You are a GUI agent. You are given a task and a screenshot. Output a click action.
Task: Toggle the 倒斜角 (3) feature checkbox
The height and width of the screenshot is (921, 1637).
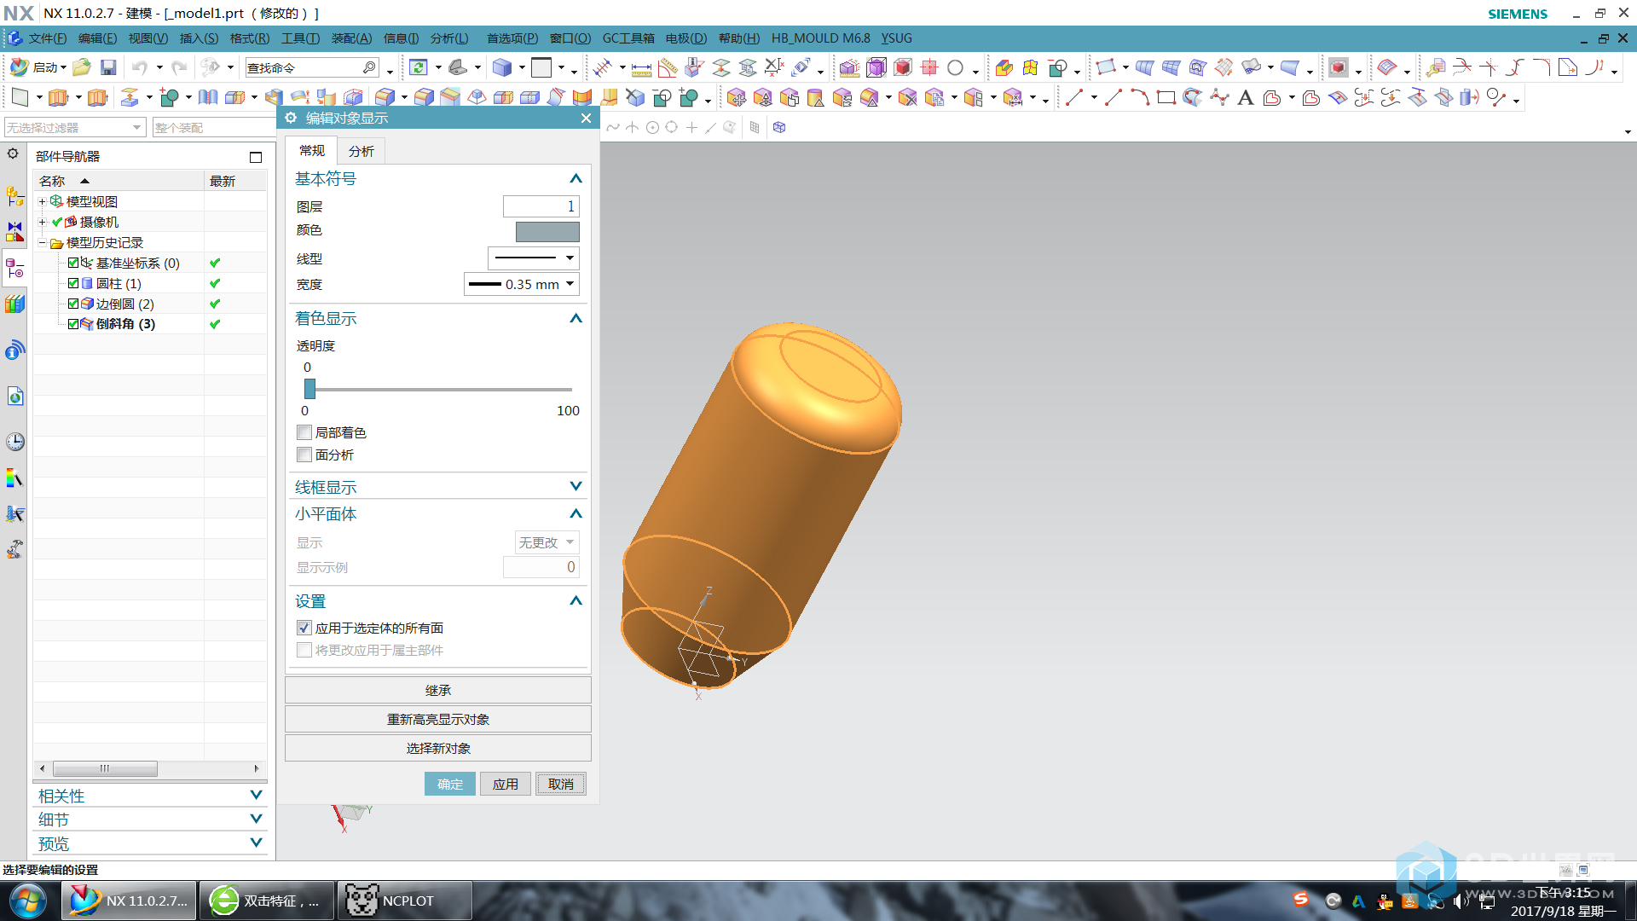click(x=73, y=324)
